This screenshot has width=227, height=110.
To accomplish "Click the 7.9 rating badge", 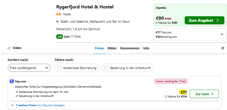I will pyautogui.click(x=59, y=37).
